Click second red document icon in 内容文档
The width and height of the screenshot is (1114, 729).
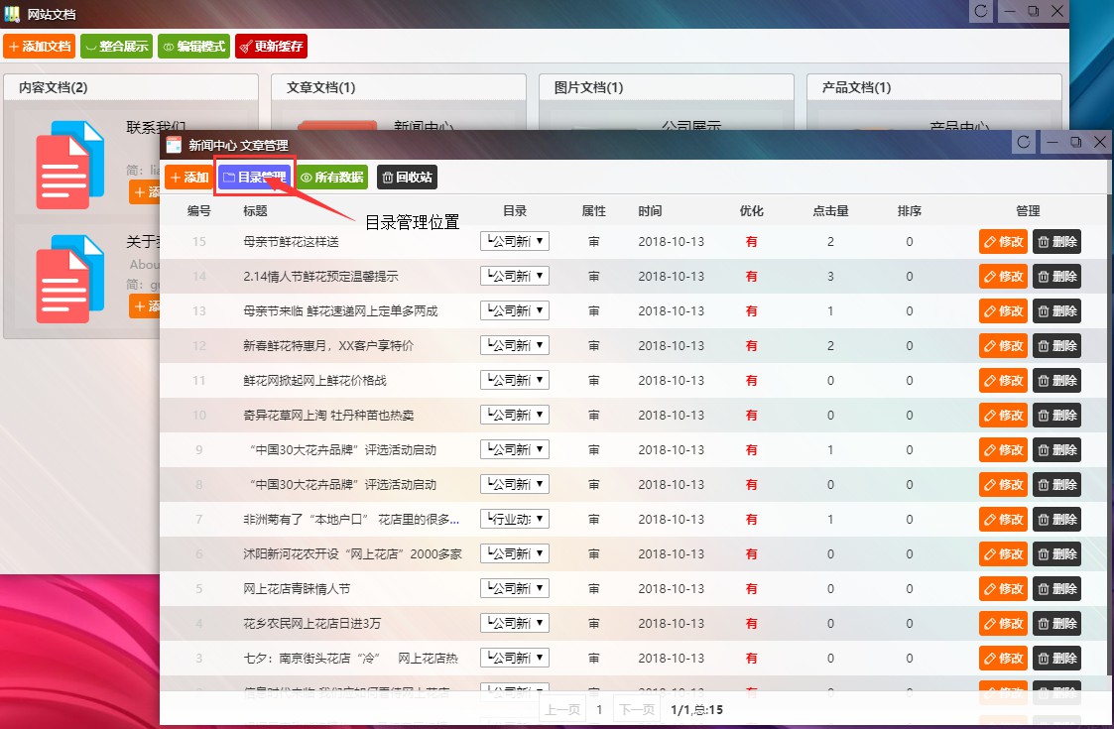click(69, 279)
